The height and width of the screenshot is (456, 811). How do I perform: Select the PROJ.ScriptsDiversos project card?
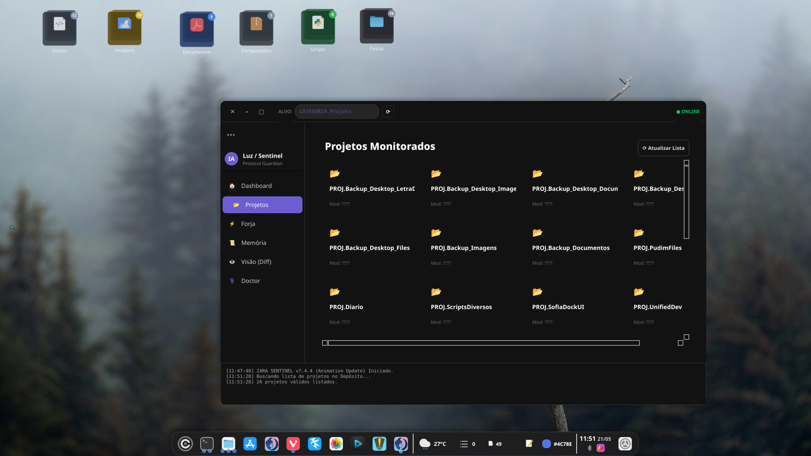(473, 307)
